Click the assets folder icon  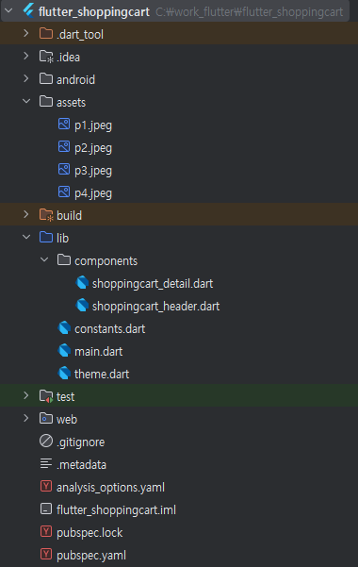coord(46,102)
